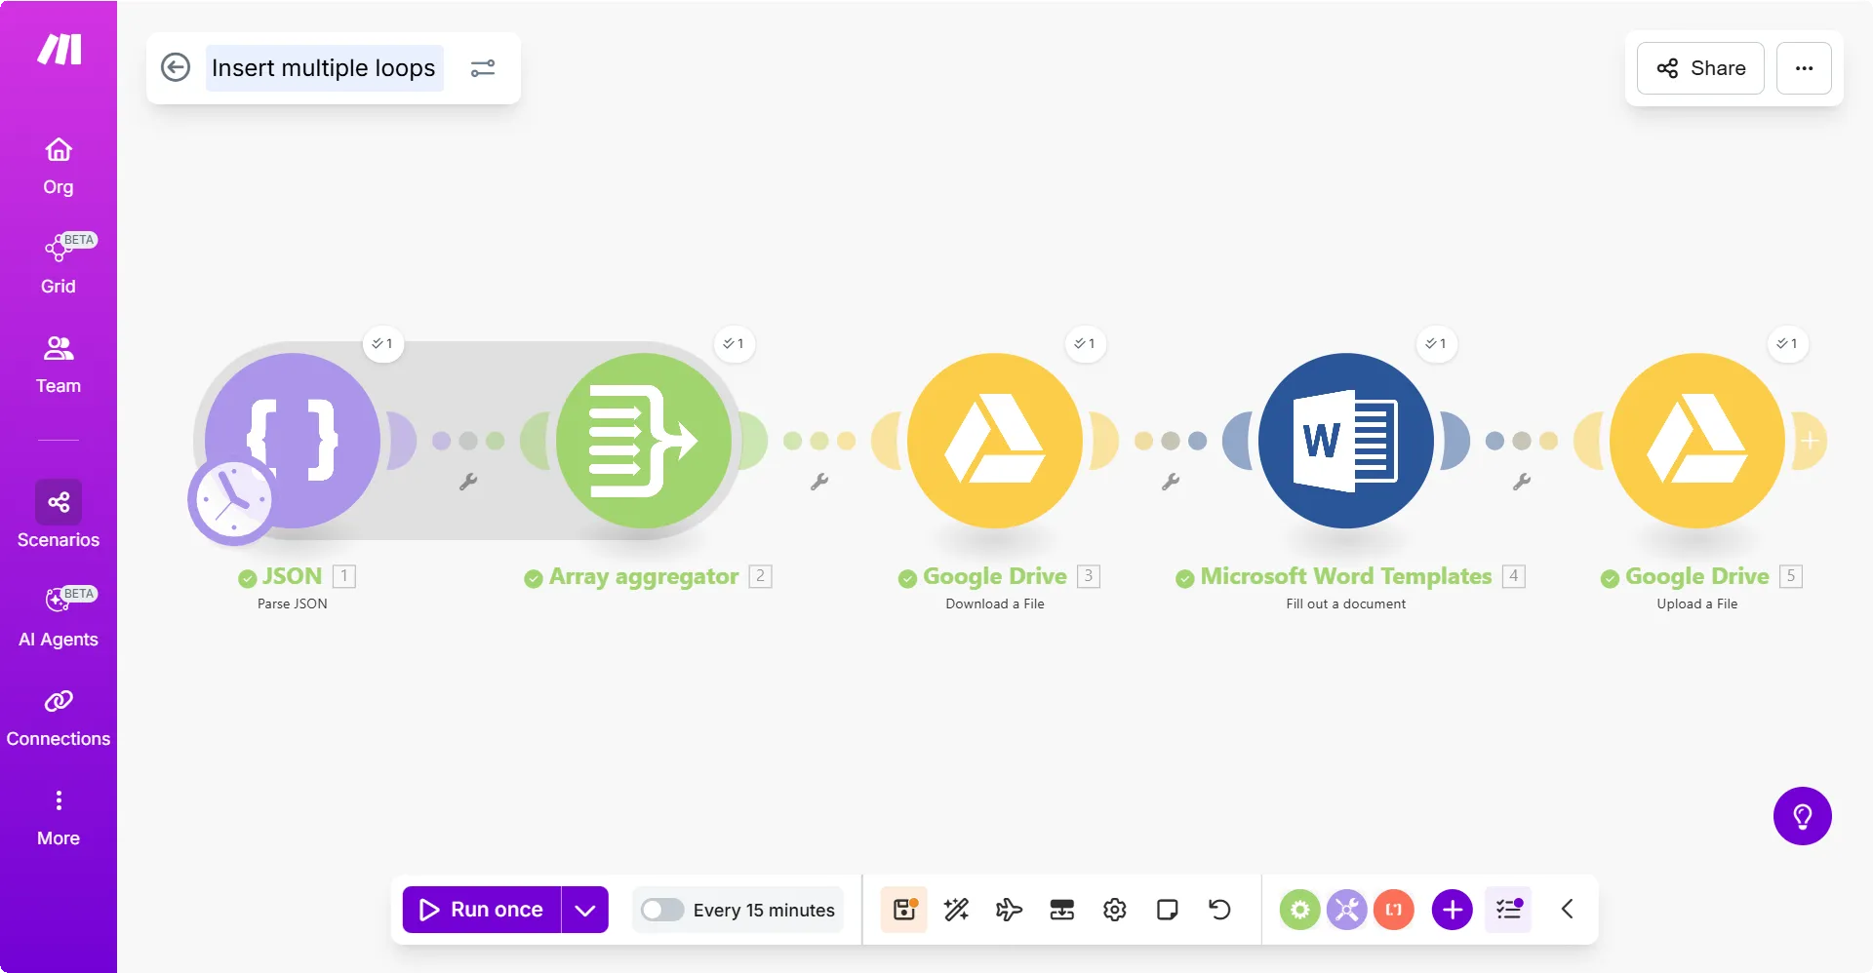Open scenario inputs and outputs icon
The width and height of the screenshot is (1873, 973).
(x=1062, y=910)
